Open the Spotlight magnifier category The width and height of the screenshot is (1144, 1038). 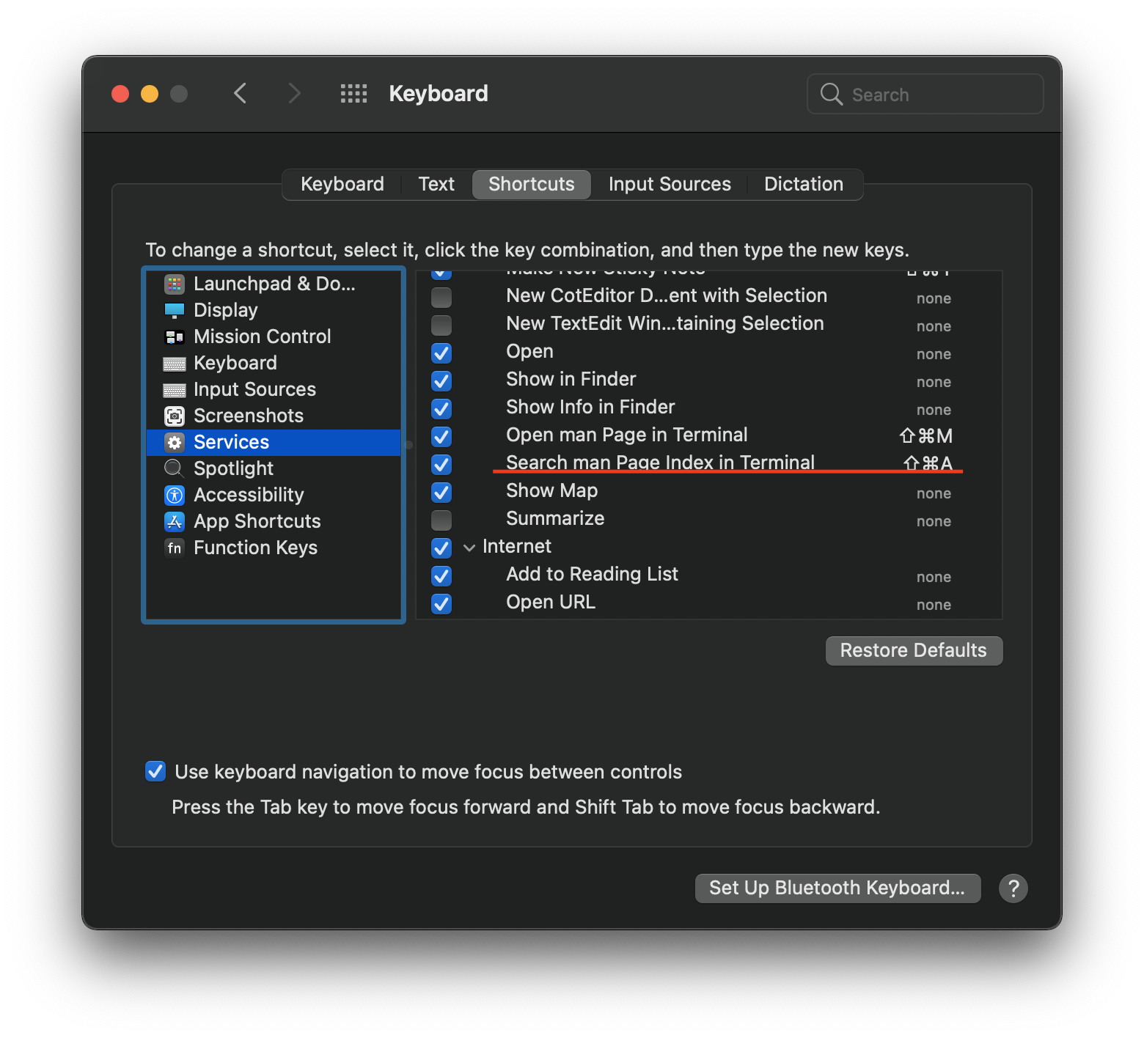click(x=175, y=468)
